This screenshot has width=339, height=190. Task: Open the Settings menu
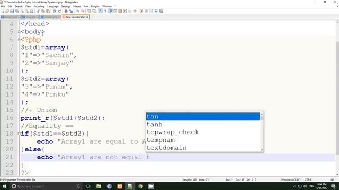point(66,6)
